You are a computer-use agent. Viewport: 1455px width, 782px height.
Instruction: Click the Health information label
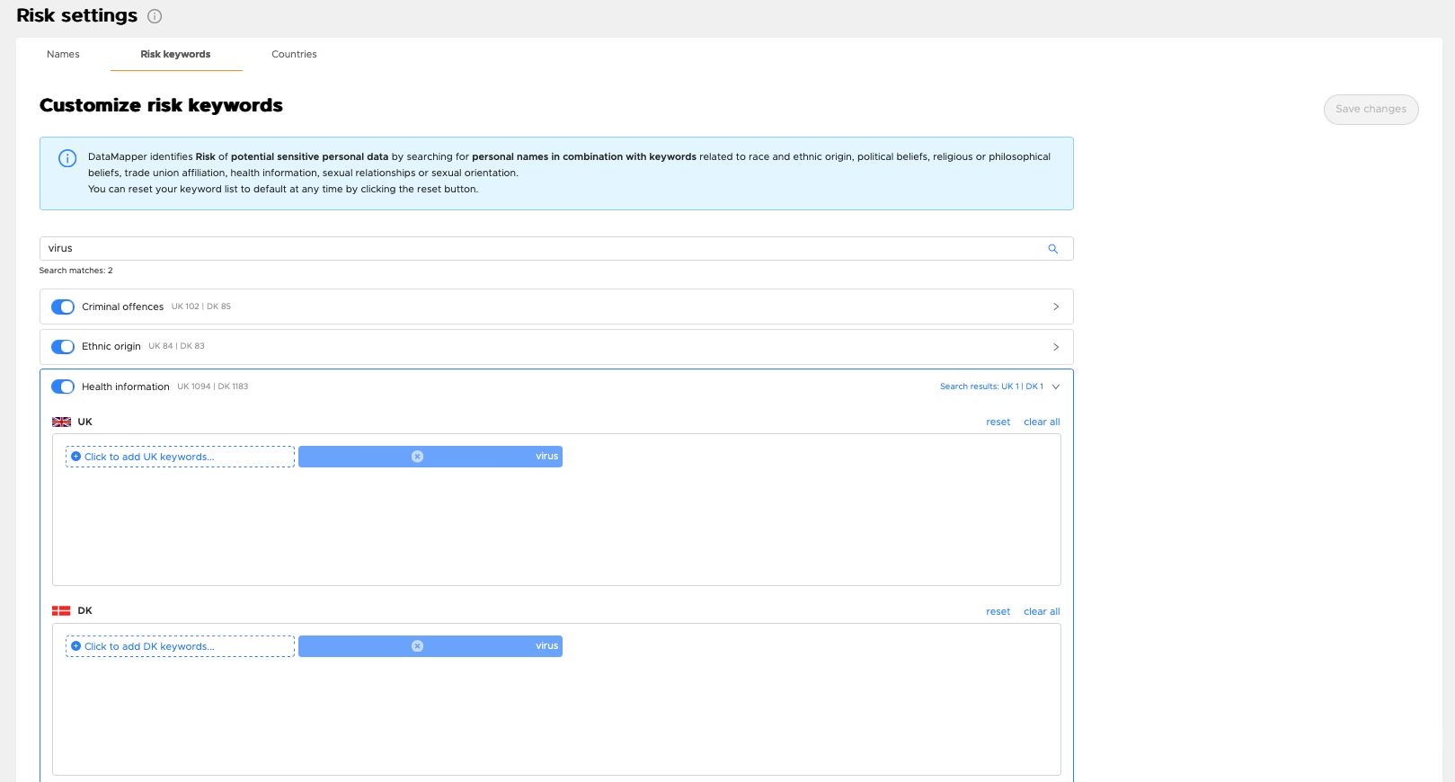[x=125, y=387]
